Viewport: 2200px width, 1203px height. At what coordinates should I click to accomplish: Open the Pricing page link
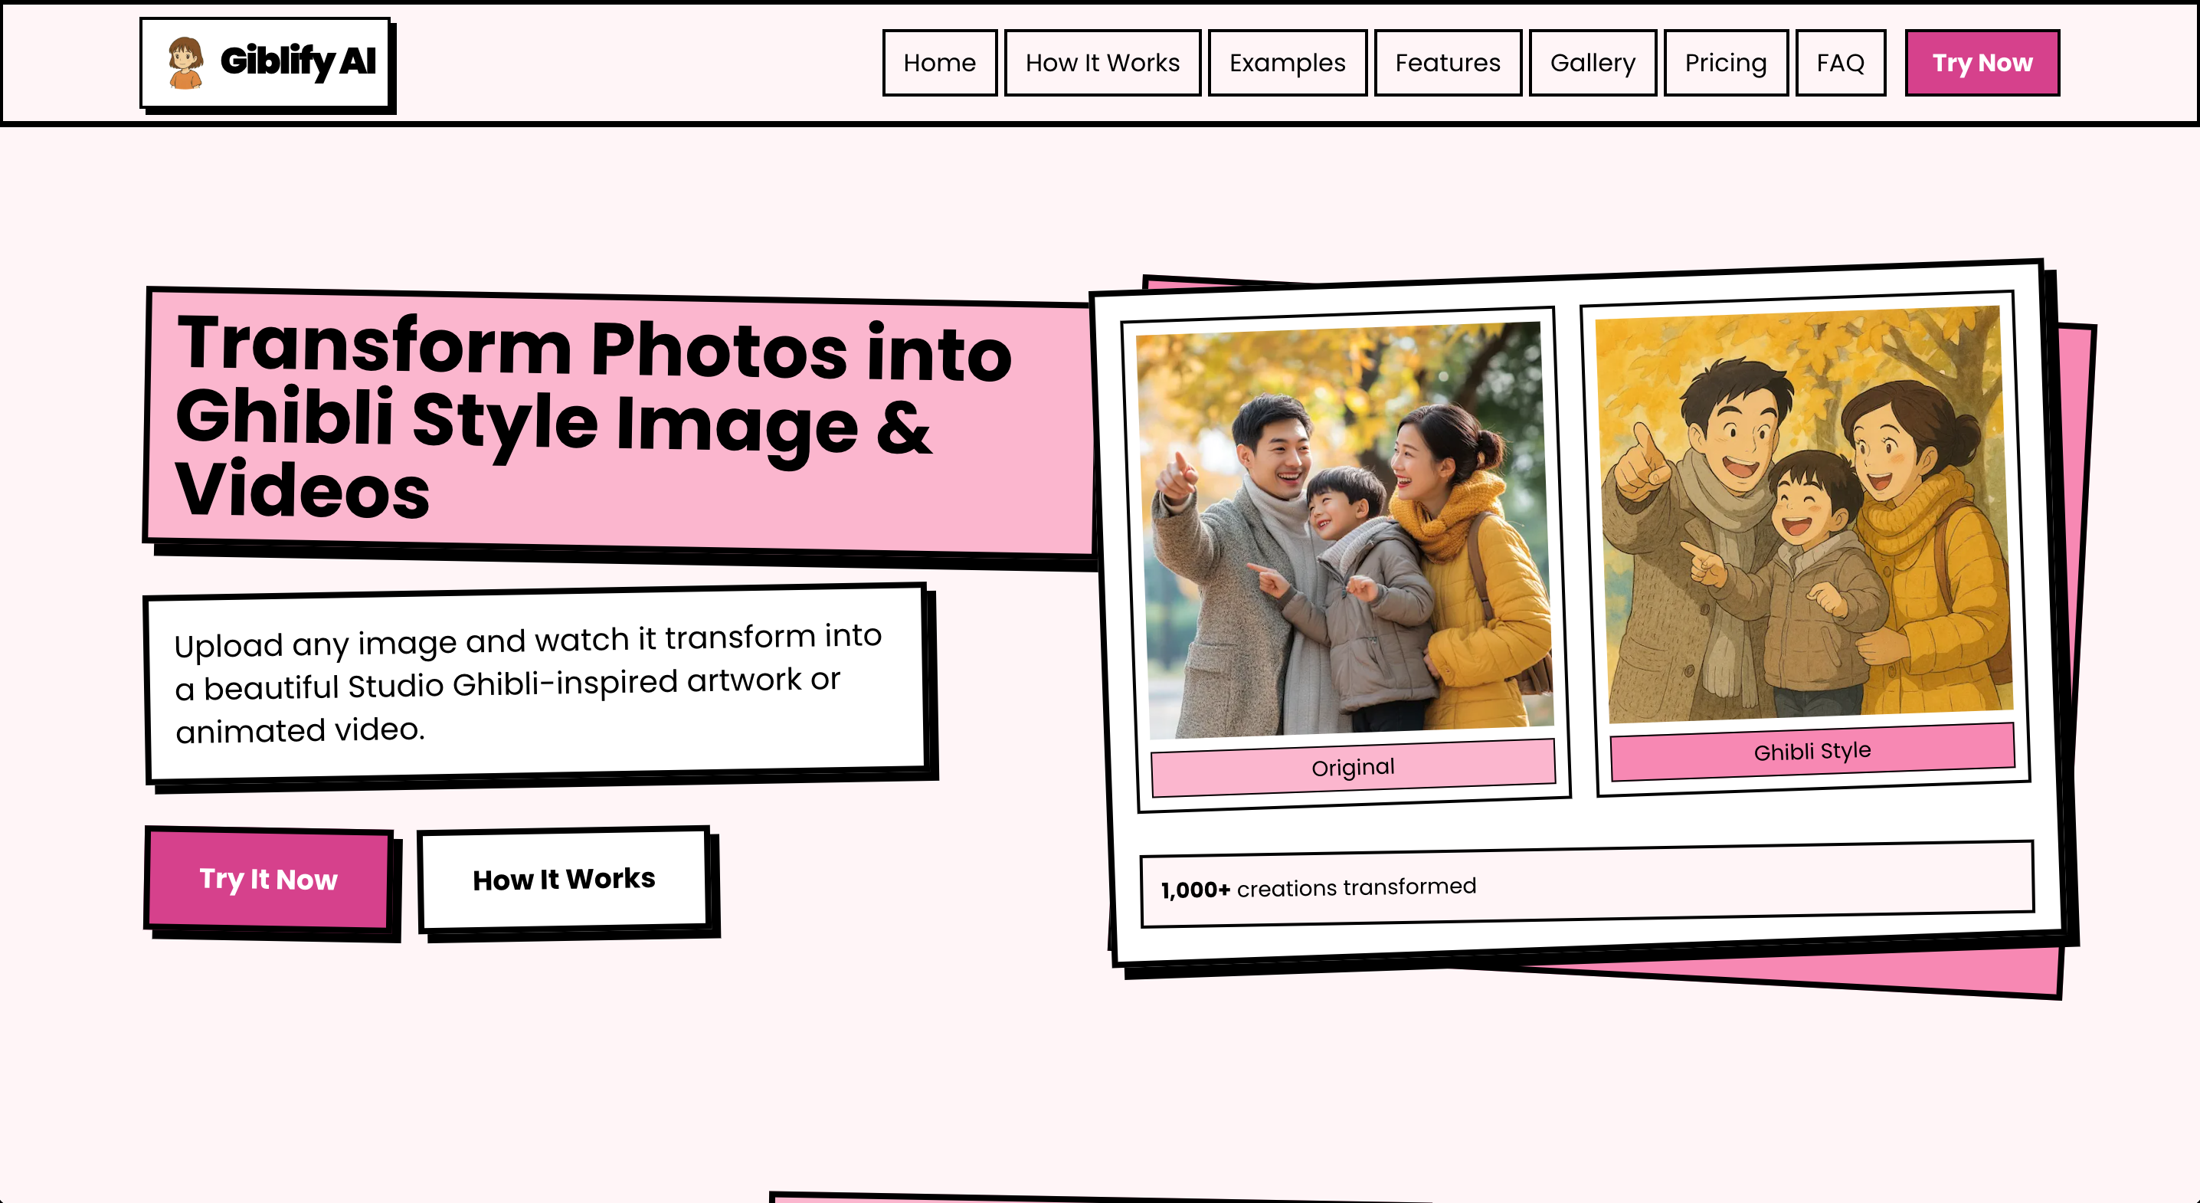[1724, 64]
